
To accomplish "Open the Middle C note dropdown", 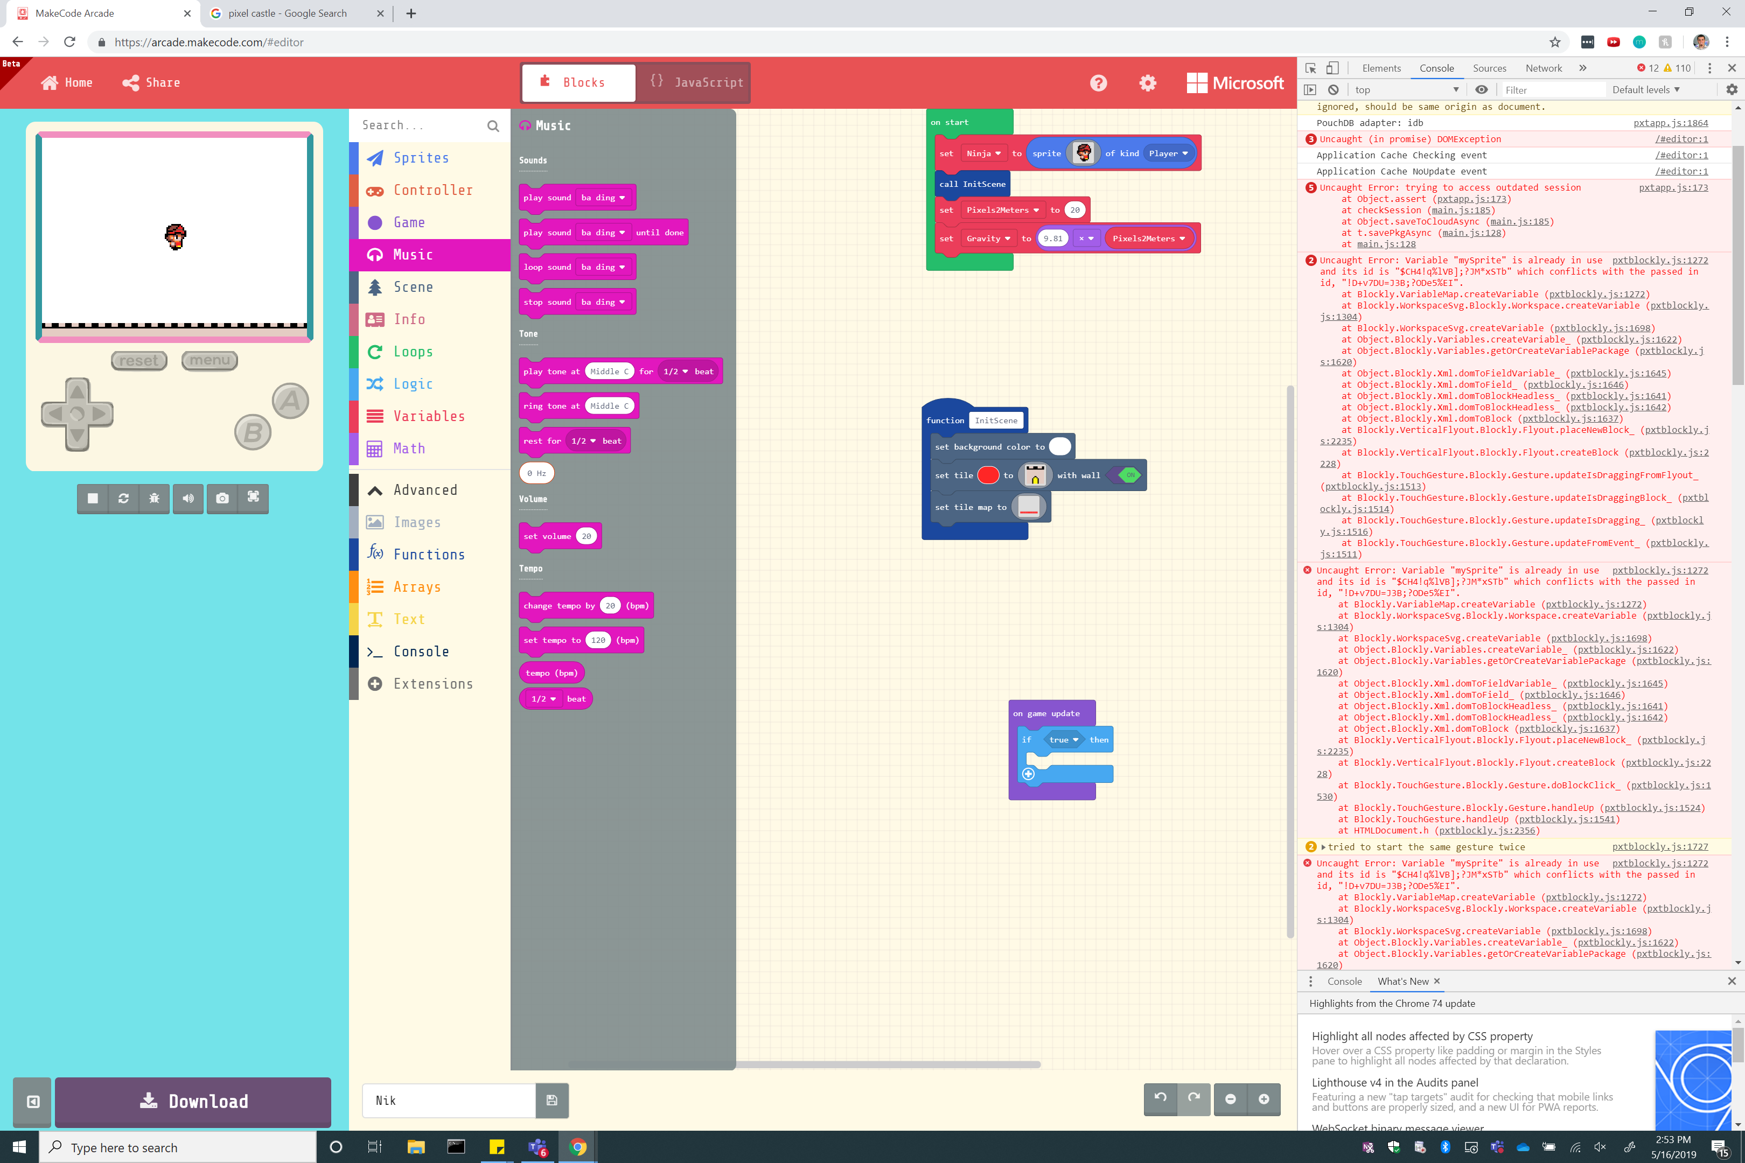I will [x=609, y=371].
